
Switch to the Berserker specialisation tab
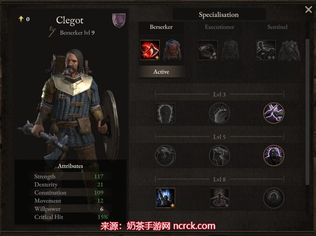click(x=161, y=27)
